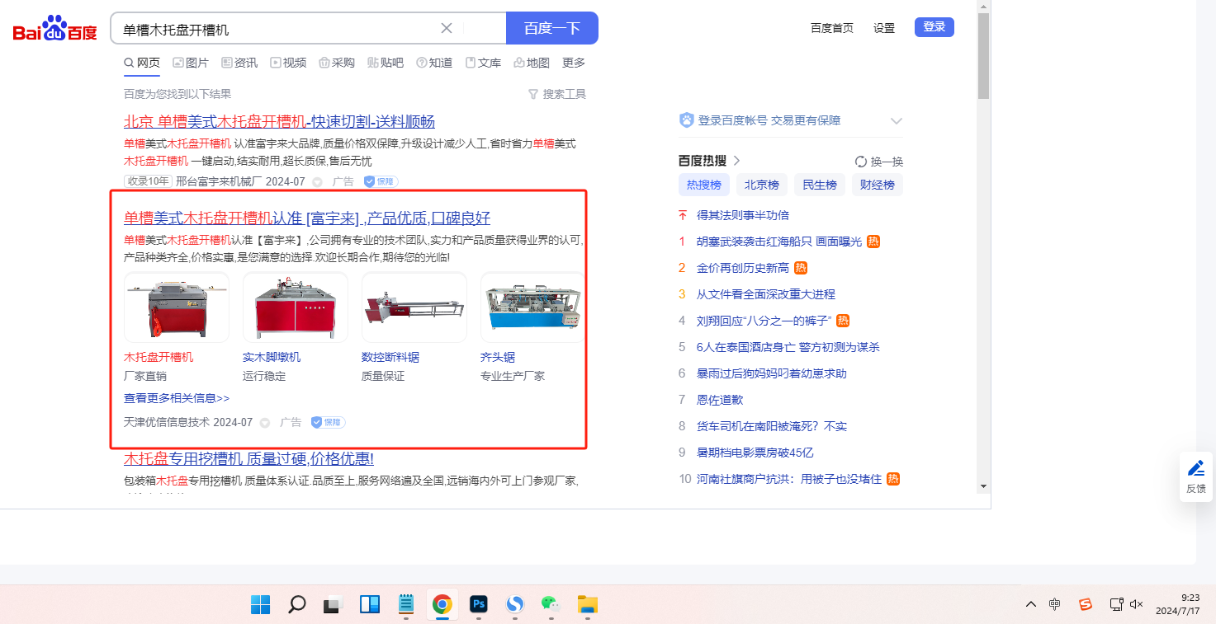The height and width of the screenshot is (624, 1216).
Task: Select the 热搜榜 tab
Action: (704, 185)
